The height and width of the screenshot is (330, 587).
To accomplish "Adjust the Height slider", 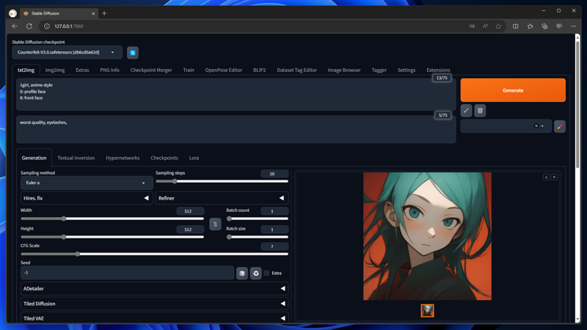I will click(x=112, y=237).
